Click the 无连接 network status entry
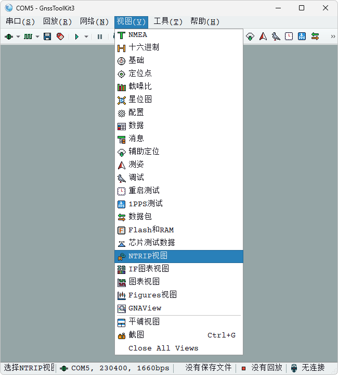This screenshot has height=375, width=338. 308,368
